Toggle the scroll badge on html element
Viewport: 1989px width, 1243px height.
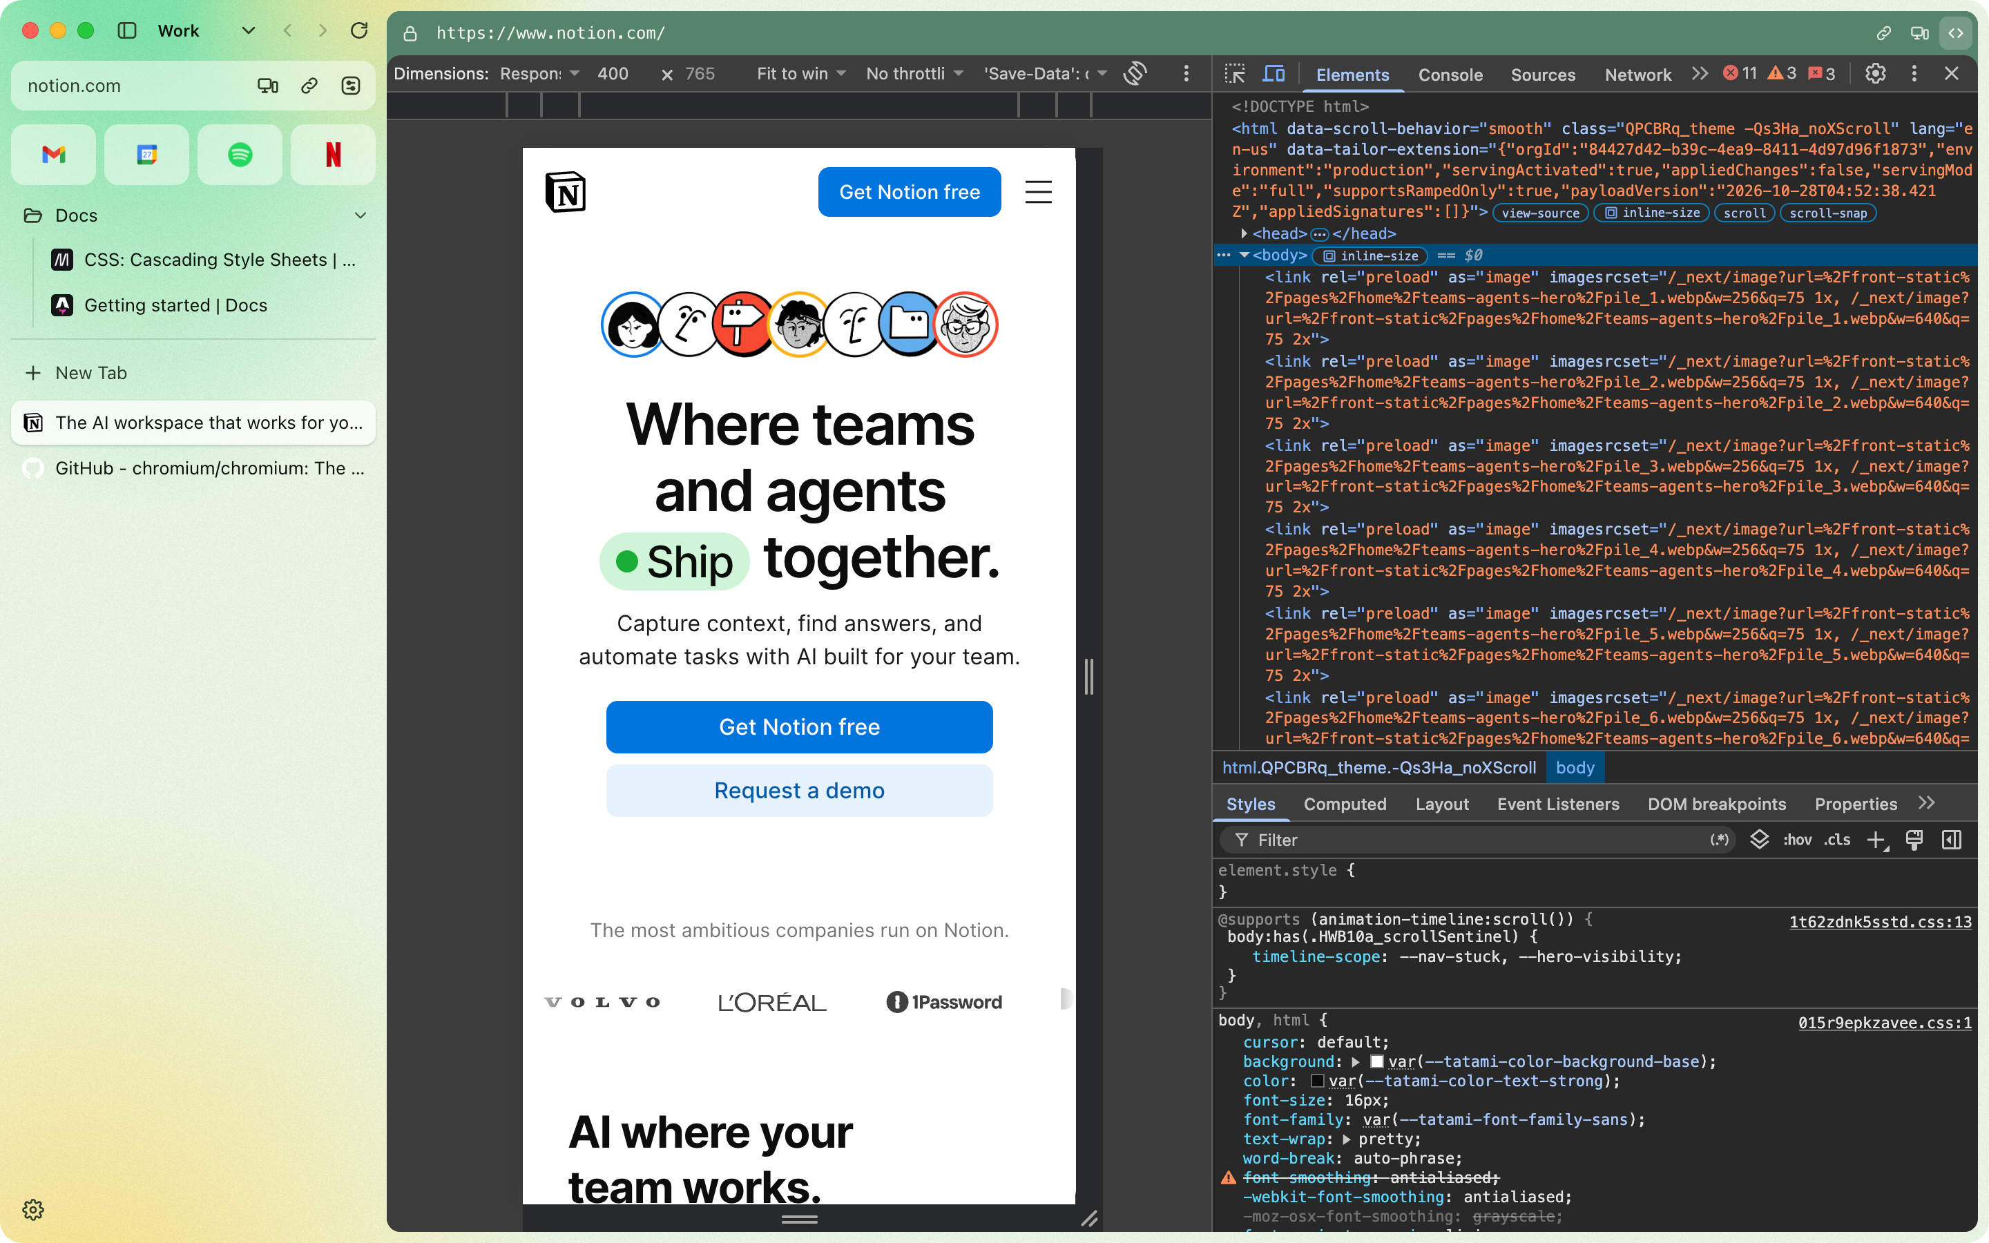pos(1744,213)
